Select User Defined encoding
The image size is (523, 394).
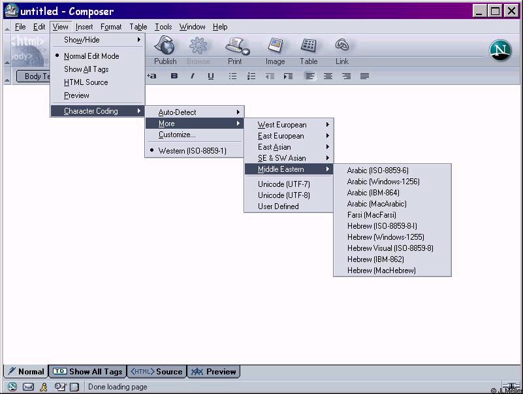(289, 206)
